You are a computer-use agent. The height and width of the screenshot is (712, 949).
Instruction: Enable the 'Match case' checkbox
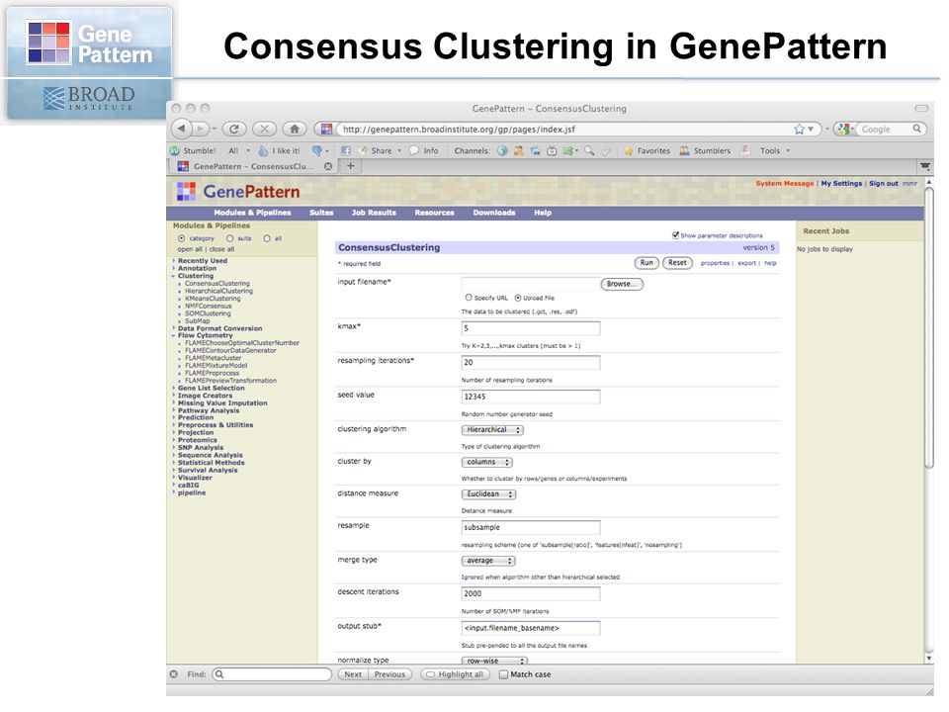(x=503, y=674)
